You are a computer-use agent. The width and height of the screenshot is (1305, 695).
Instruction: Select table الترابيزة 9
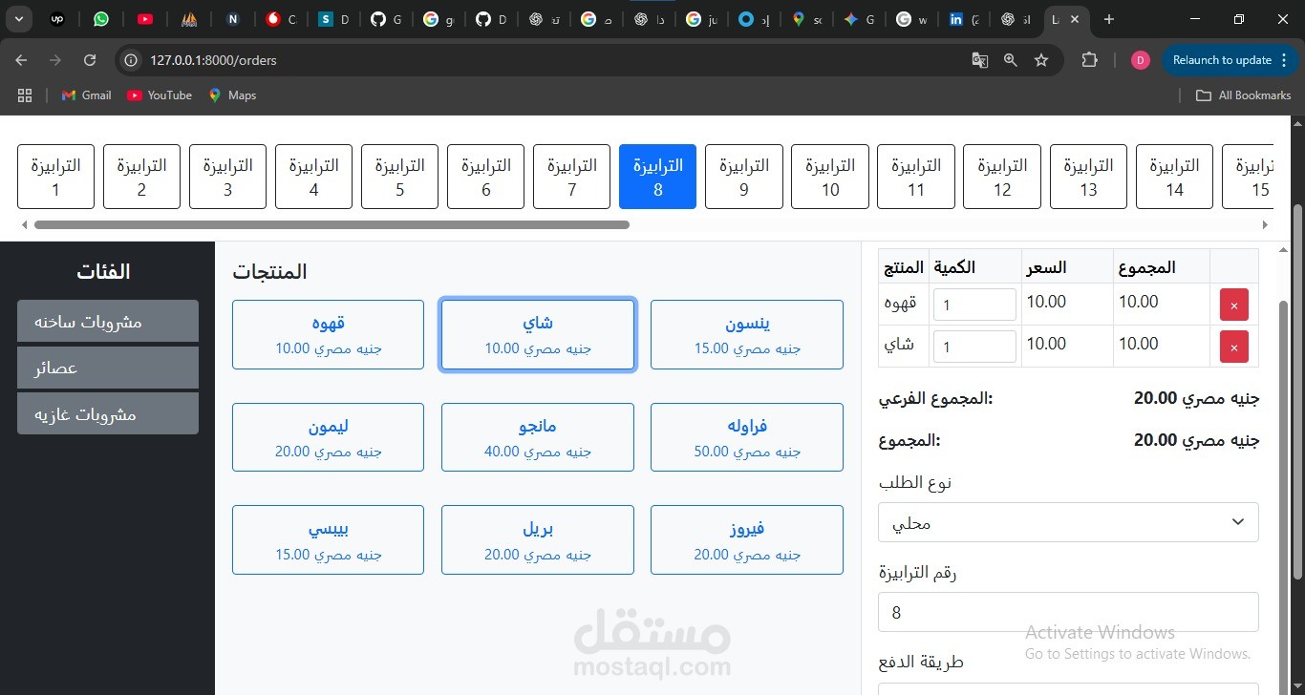744,177
